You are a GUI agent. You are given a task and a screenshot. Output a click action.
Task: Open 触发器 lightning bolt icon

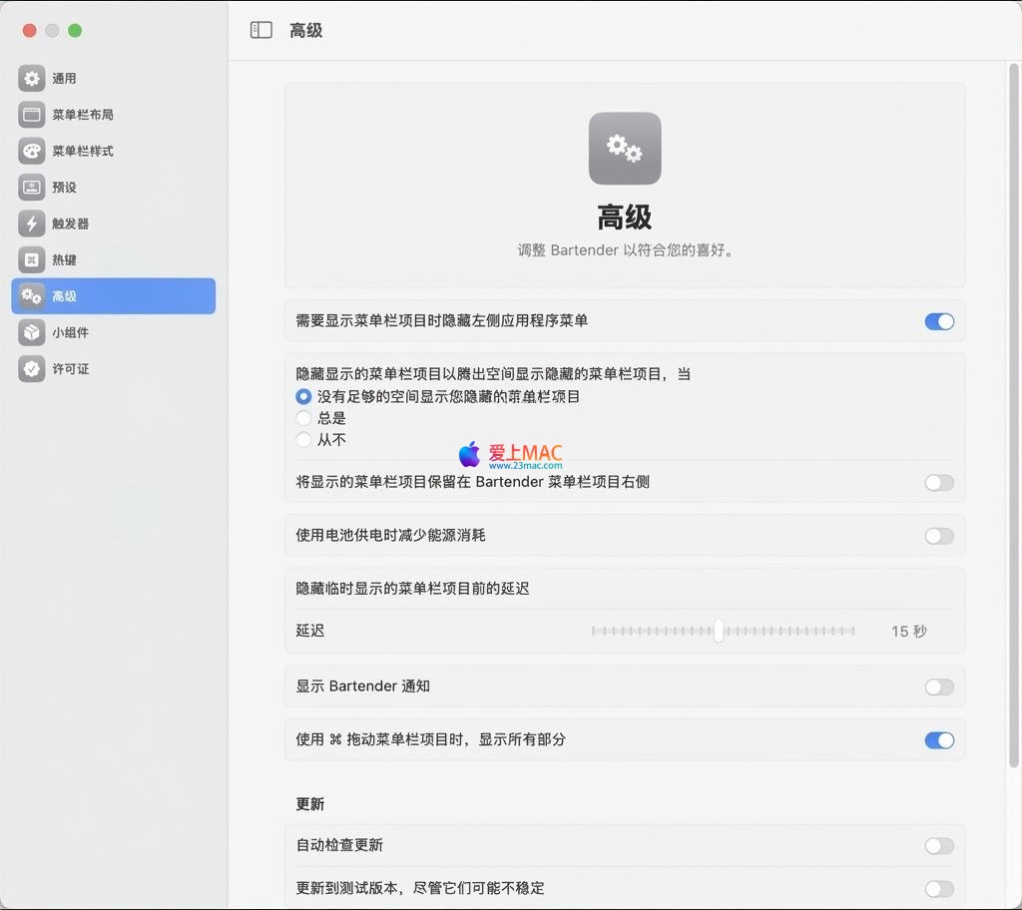[x=32, y=224]
